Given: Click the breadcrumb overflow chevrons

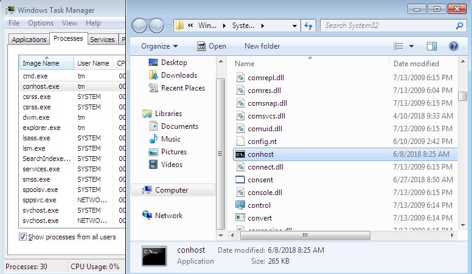Looking at the screenshot, I should [190, 26].
